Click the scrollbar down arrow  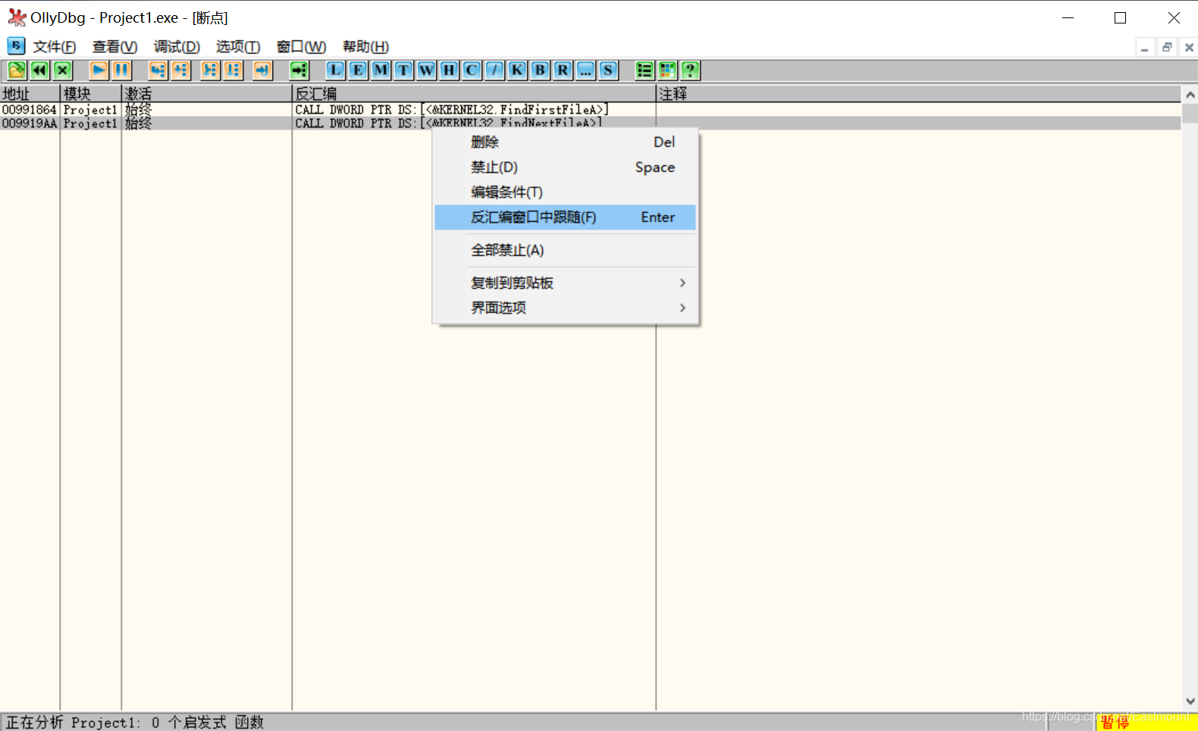[1190, 701]
